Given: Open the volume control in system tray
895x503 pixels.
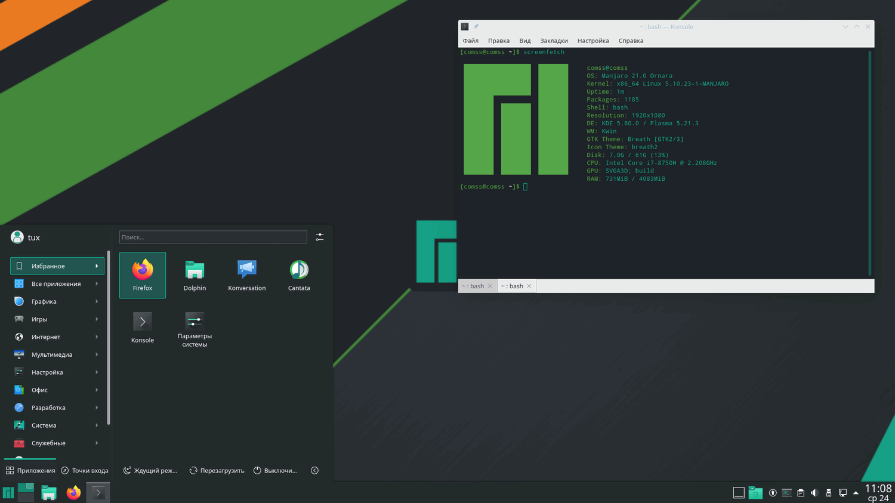Looking at the screenshot, I should point(814,493).
